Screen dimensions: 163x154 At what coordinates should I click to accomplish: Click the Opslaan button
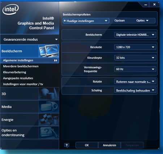click(120, 21)
